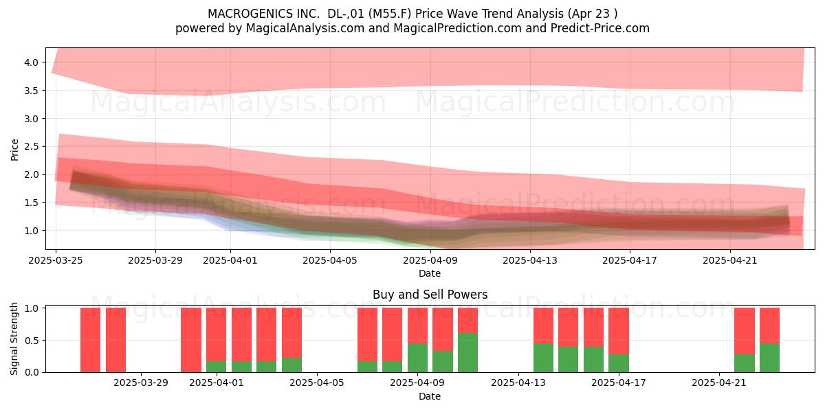Image resolution: width=825 pixels, height=412 pixels.
Task: Click the bar with the tallest green segment
Action: (x=467, y=340)
